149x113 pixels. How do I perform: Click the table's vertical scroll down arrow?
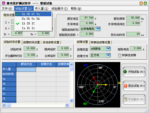tap(71, 101)
